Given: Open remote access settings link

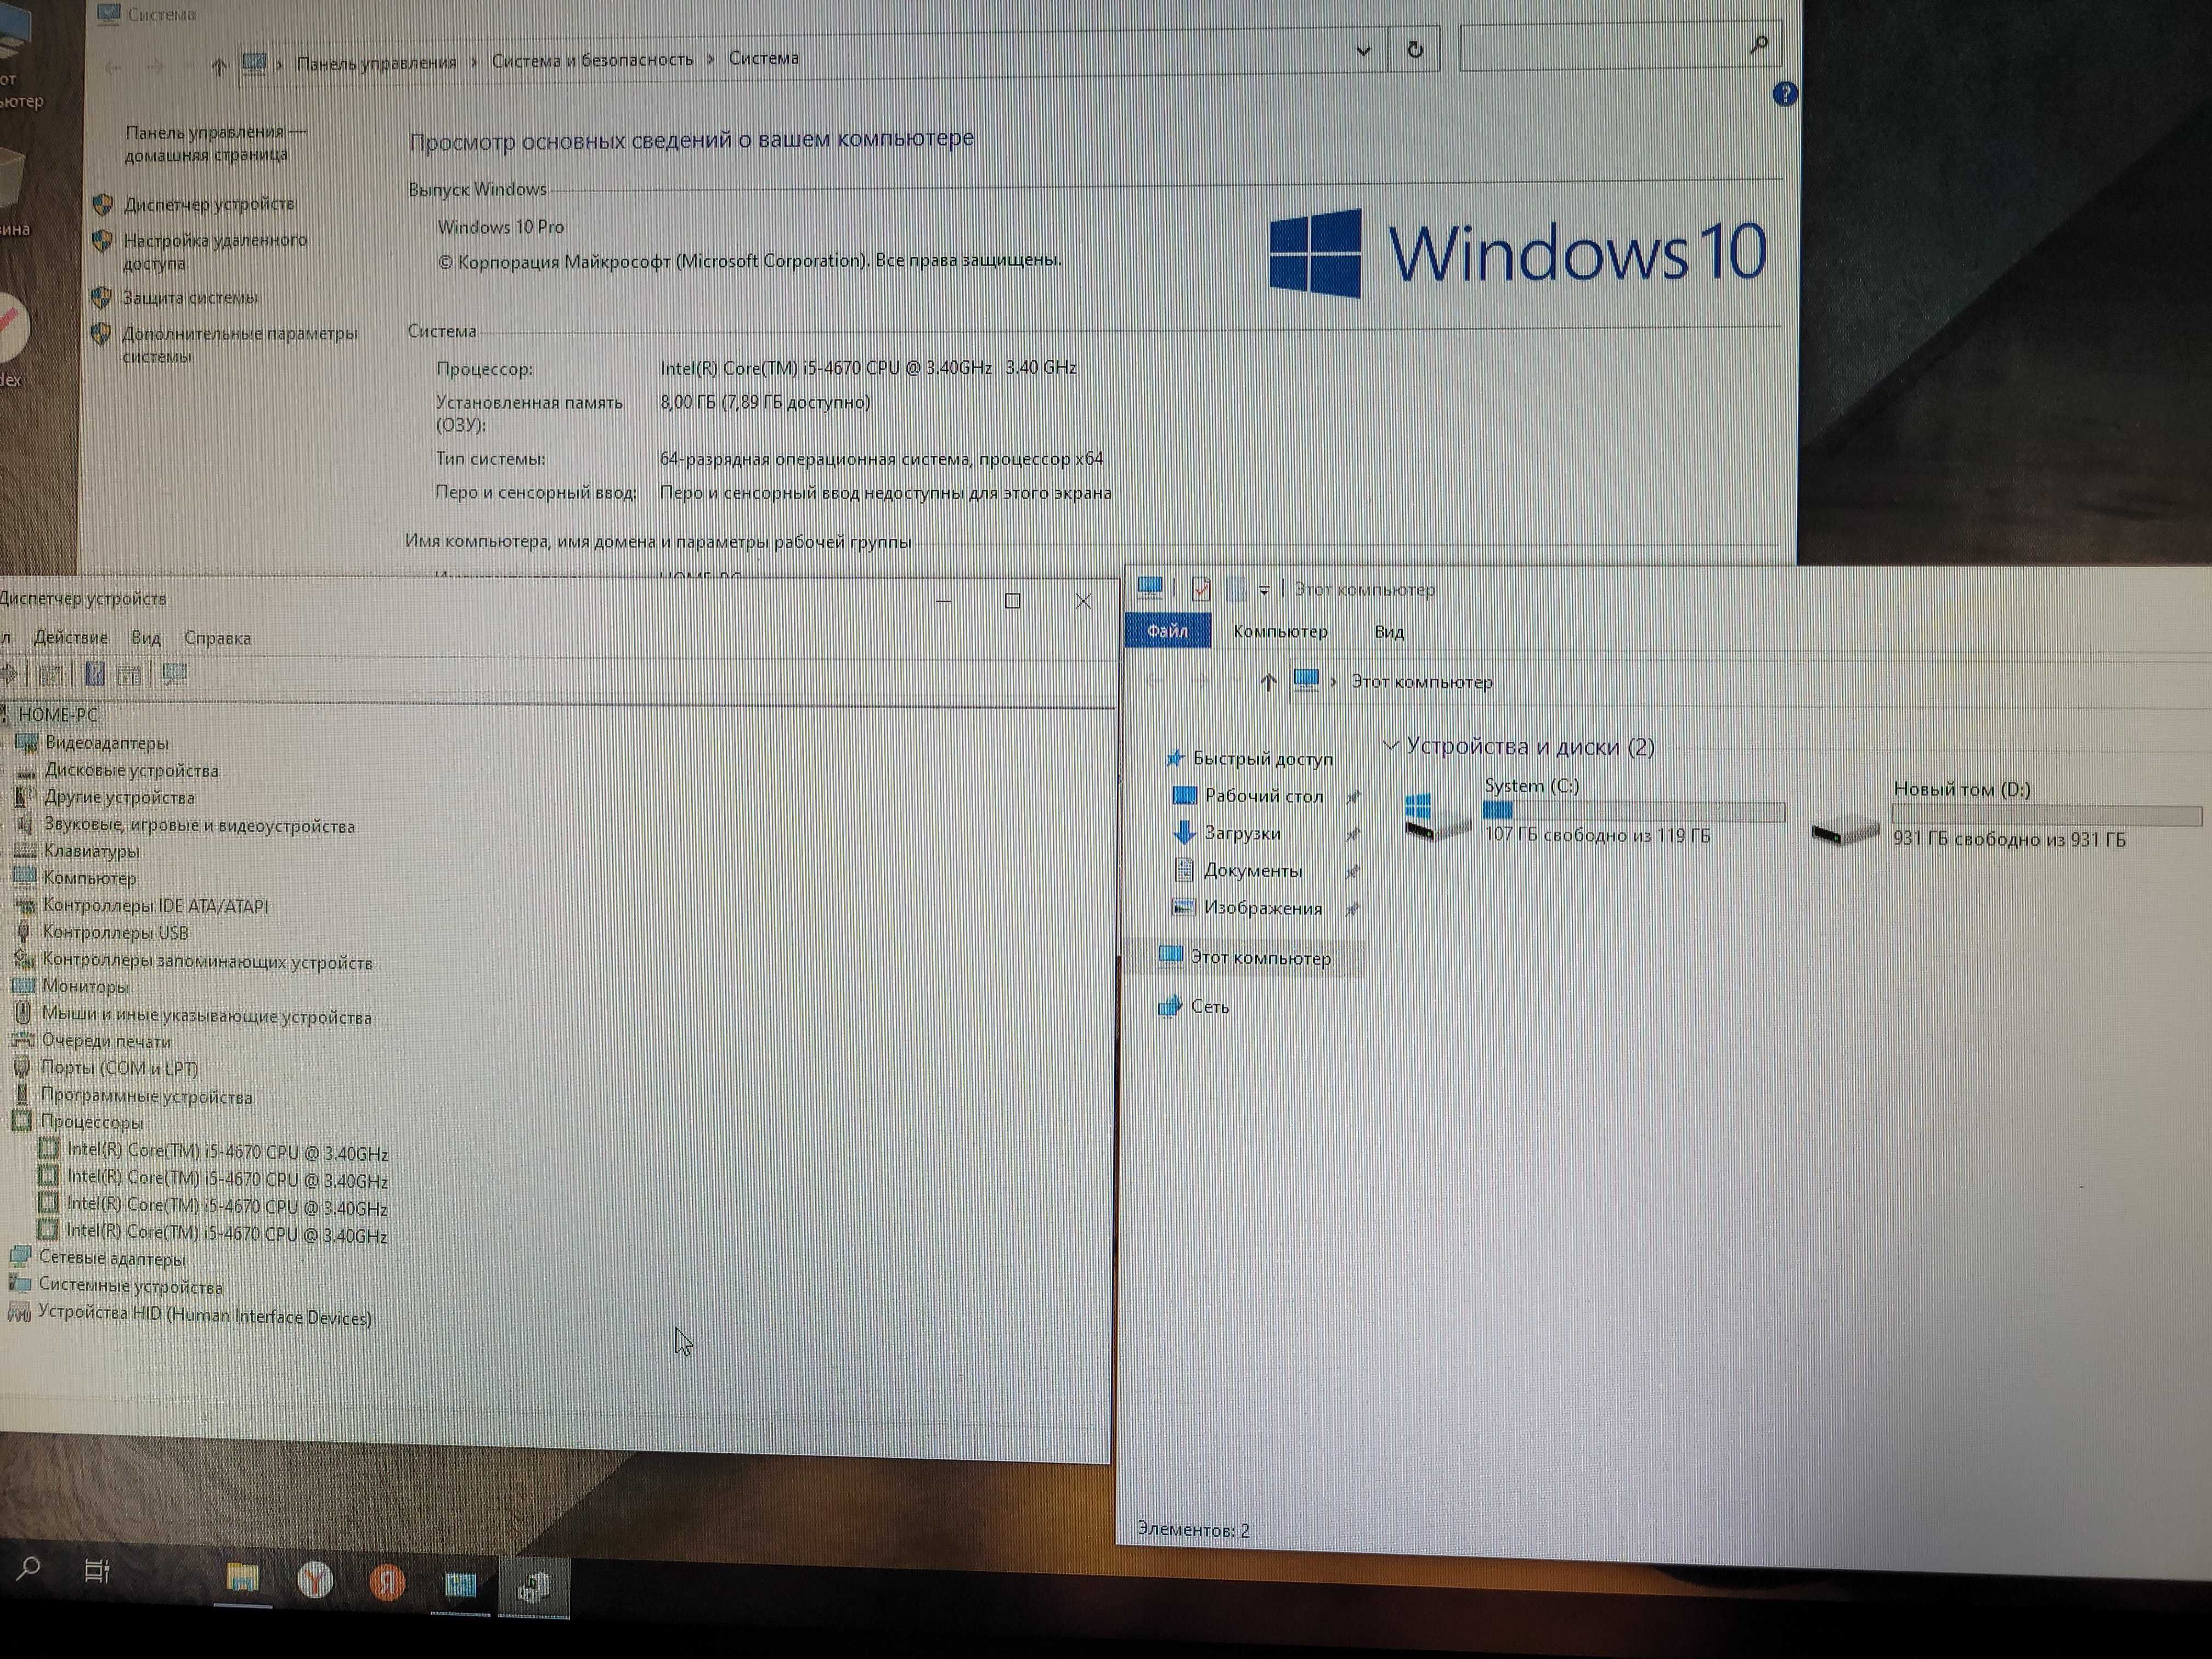Looking at the screenshot, I should [214, 251].
